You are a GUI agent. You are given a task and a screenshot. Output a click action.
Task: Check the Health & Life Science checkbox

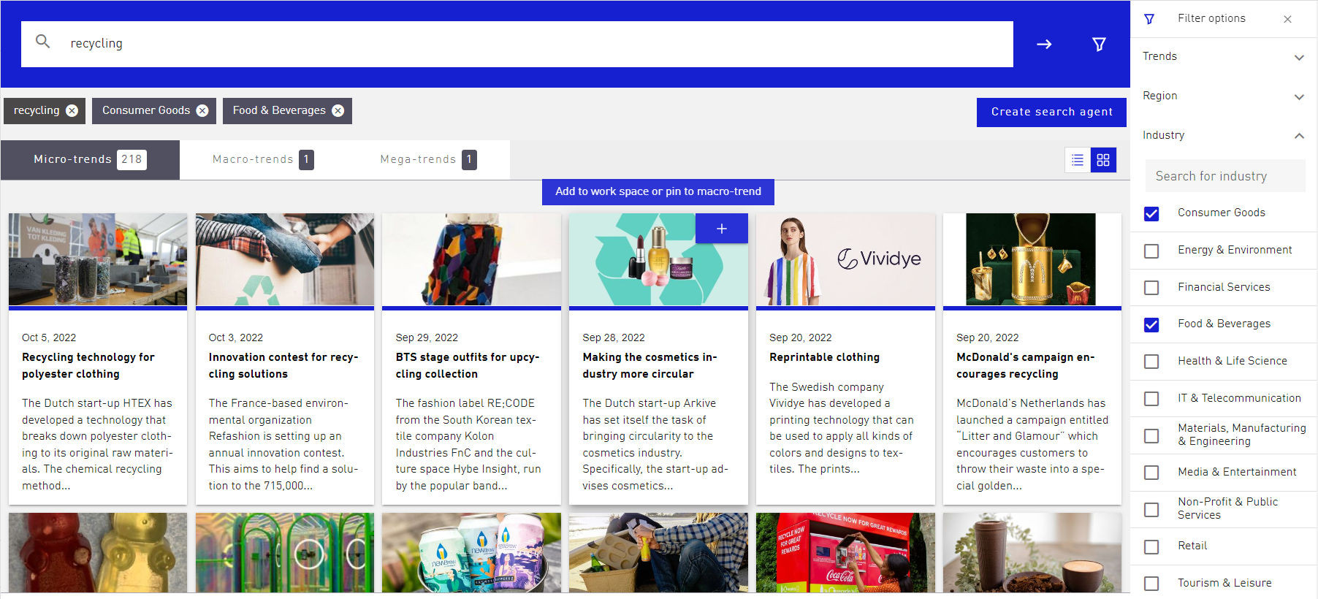1151,362
